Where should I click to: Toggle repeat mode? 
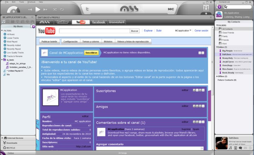[x=62, y=9]
